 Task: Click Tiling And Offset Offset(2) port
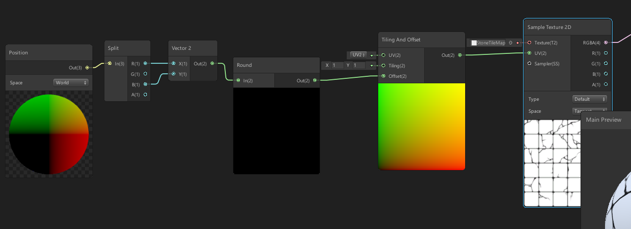(x=383, y=76)
